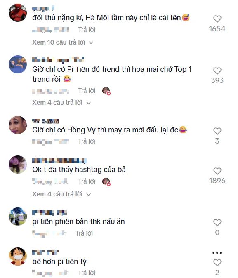This screenshot has height=278, width=238.
Task: Expand 4 replies under hashtag comment
Action: [61, 194]
